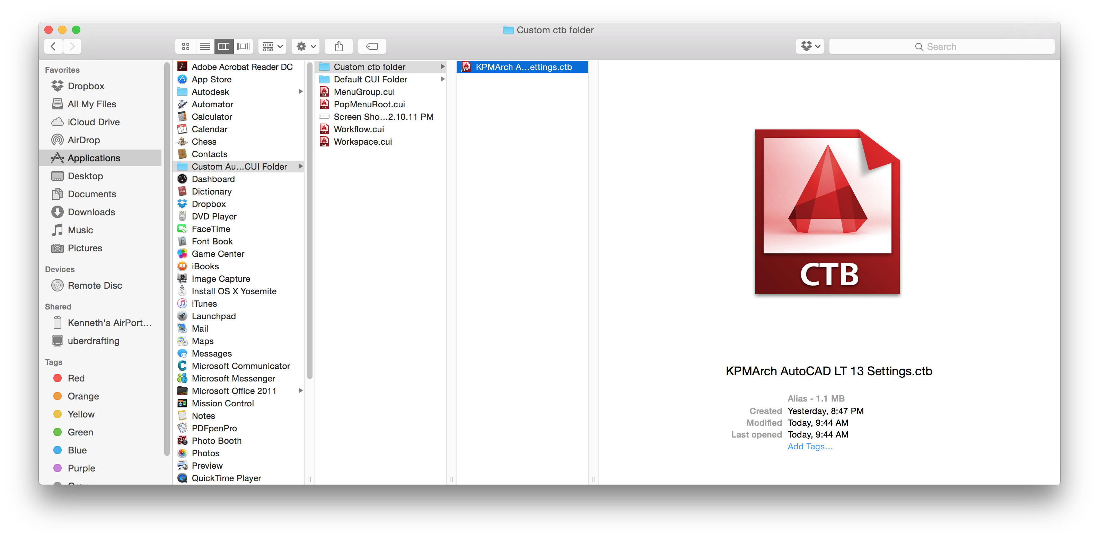
Task: Select the column view toggle in toolbar
Action: point(224,46)
